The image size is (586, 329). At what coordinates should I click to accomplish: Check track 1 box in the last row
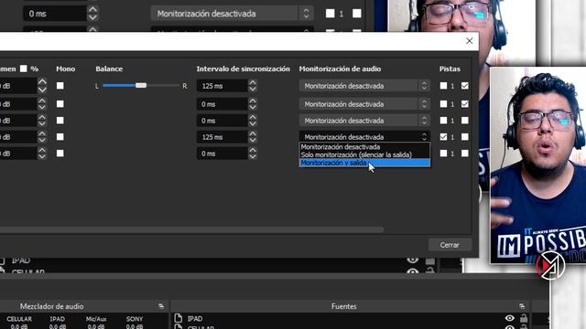click(x=443, y=154)
